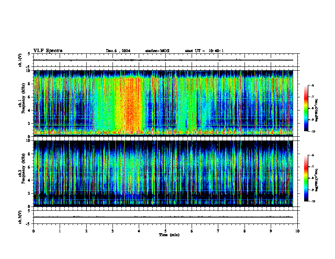Click time axis tick label "4"
Screen dimensions: 335x259
click(139, 231)
